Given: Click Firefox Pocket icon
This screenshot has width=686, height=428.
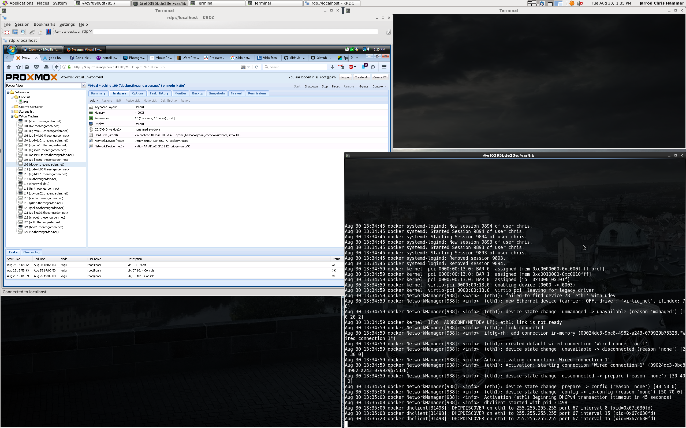Looking at the screenshot, I should pos(36,67).
